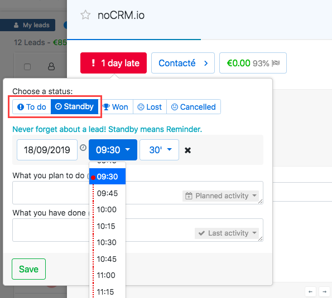
Task: Choose 11:15 in the time list
Action: (107, 292)
